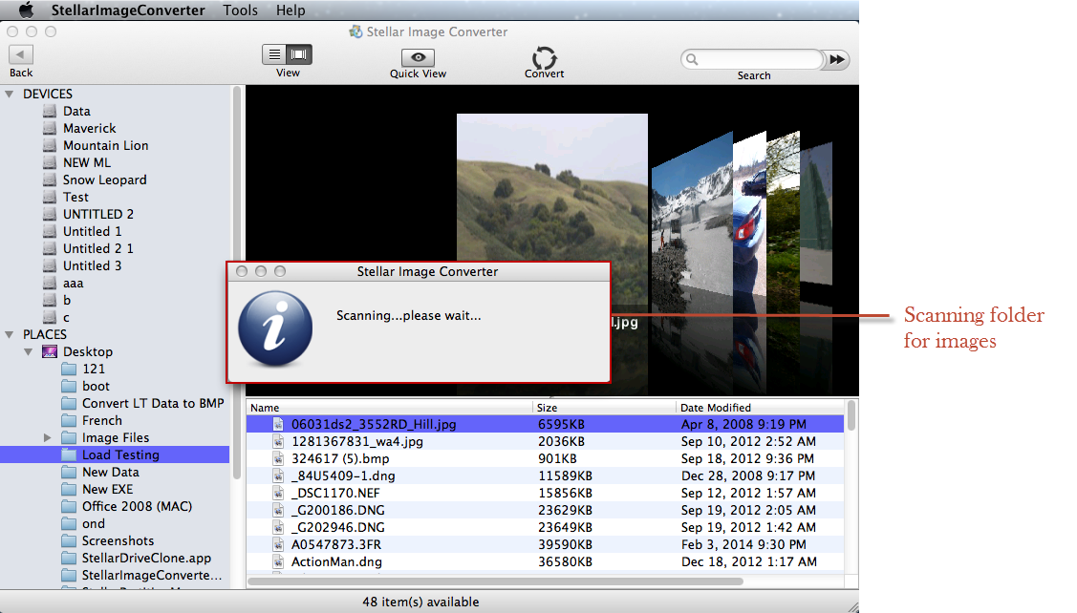Select file _G202946.DNG
Viewport: 1077px width, 613px height.
[x=338, y=527]
